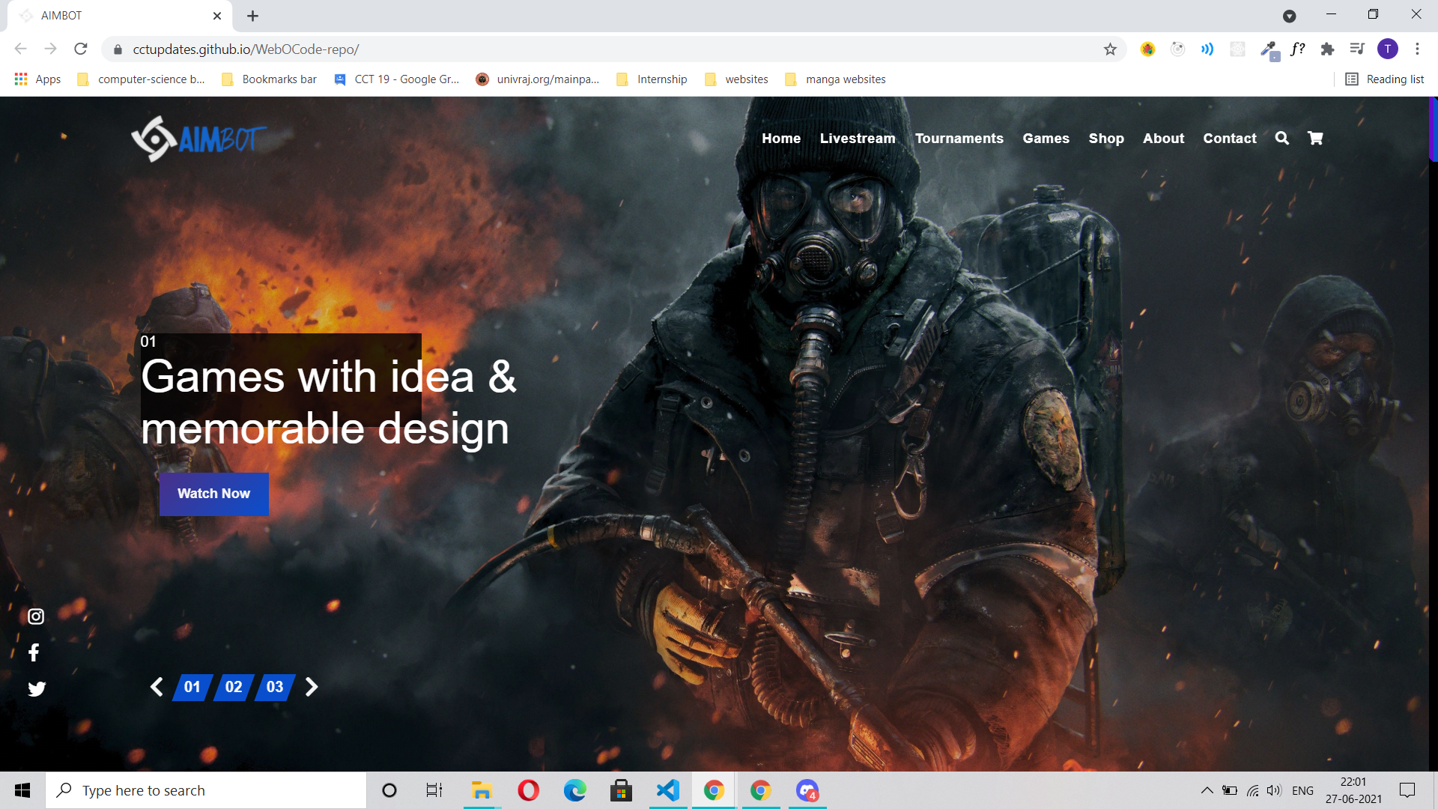Open the Tournaments nav item

(959, 139)
